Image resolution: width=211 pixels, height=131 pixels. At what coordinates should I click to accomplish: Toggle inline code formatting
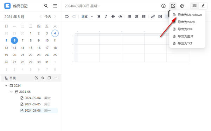(x=120, y=17)
